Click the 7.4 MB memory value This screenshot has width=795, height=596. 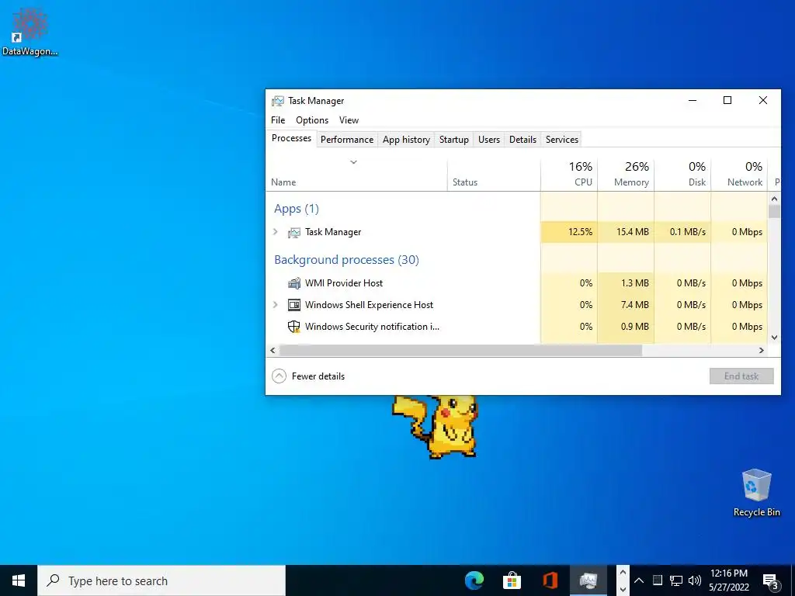tap(635, 305)
